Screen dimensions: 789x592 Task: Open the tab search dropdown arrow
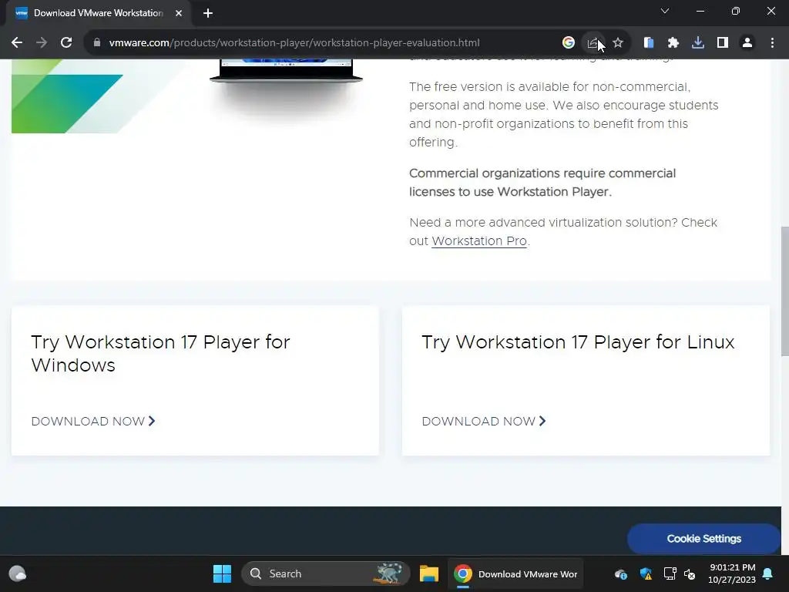(x=665, y=11)
